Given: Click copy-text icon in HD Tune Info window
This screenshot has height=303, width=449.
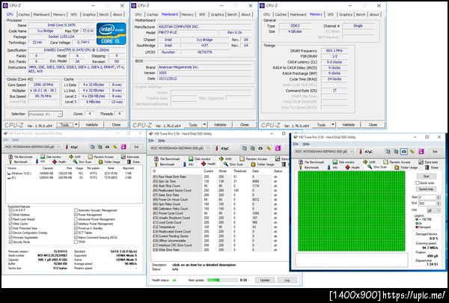Looking at the screenshot, I should [x=92, y=147].
